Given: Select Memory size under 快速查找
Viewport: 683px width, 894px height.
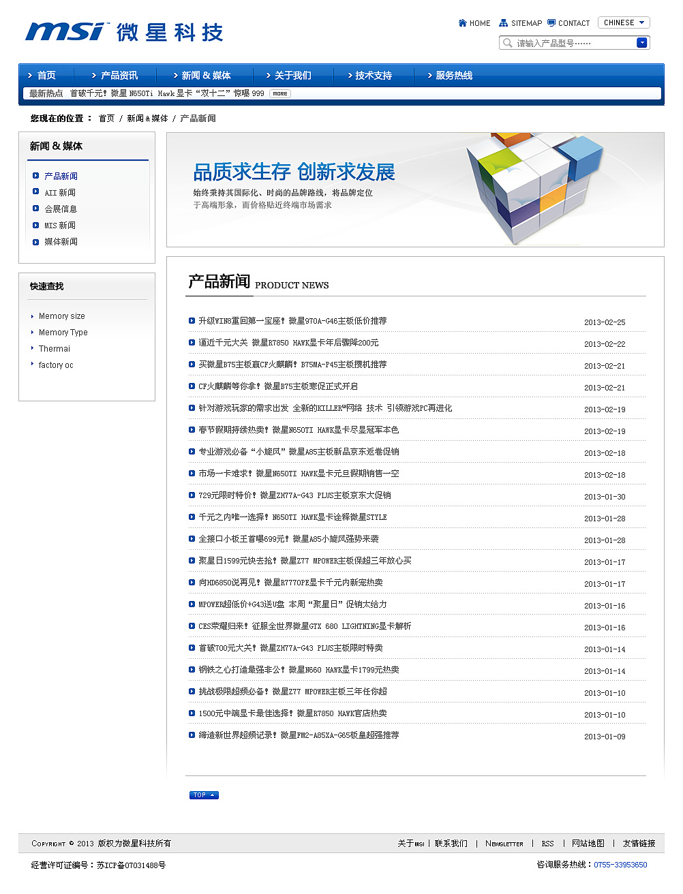Looking at the screenshot, I should (x=62, y=315).
